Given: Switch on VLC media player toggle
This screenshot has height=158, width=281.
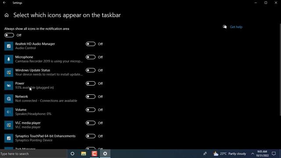Looking at the screenshot, I should [90, 123].
